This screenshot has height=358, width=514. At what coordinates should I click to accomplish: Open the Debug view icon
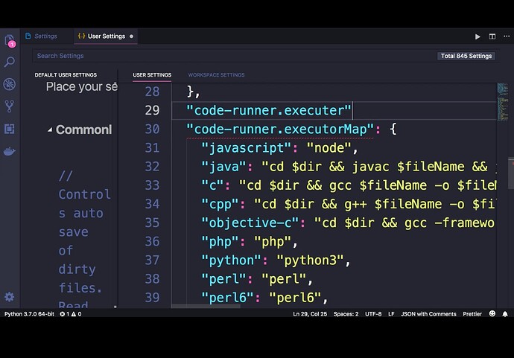[x=10, y=84]
